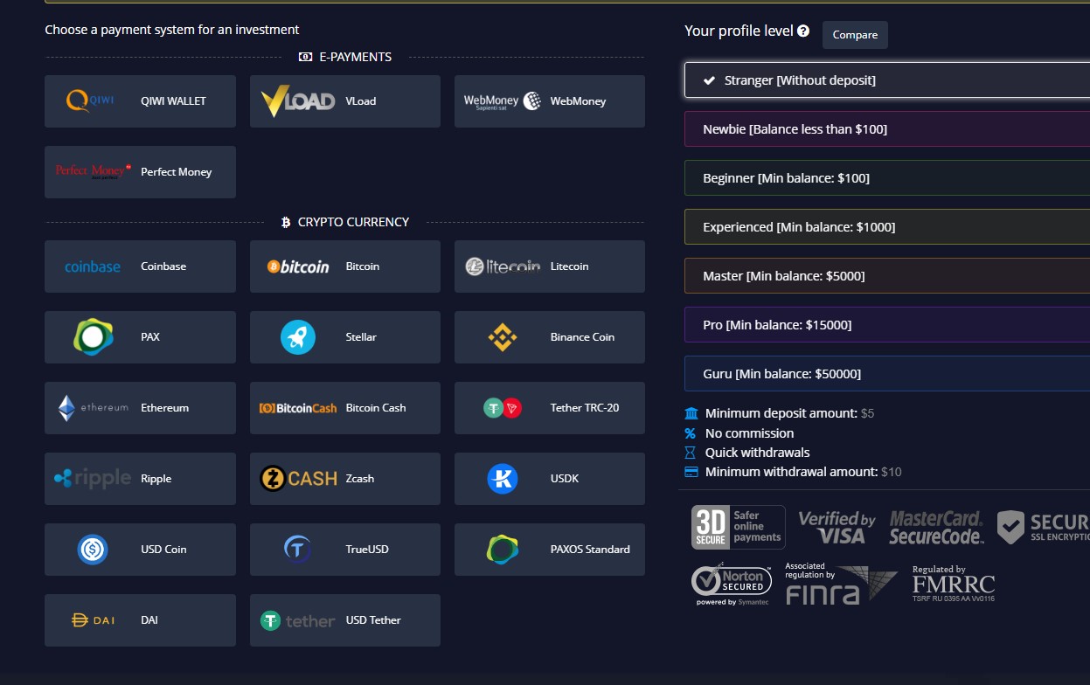This screenshot has width=1090, height=685.
Task: Pick Experienced [Min balance: $1000] level
Action: click(887, 227)
